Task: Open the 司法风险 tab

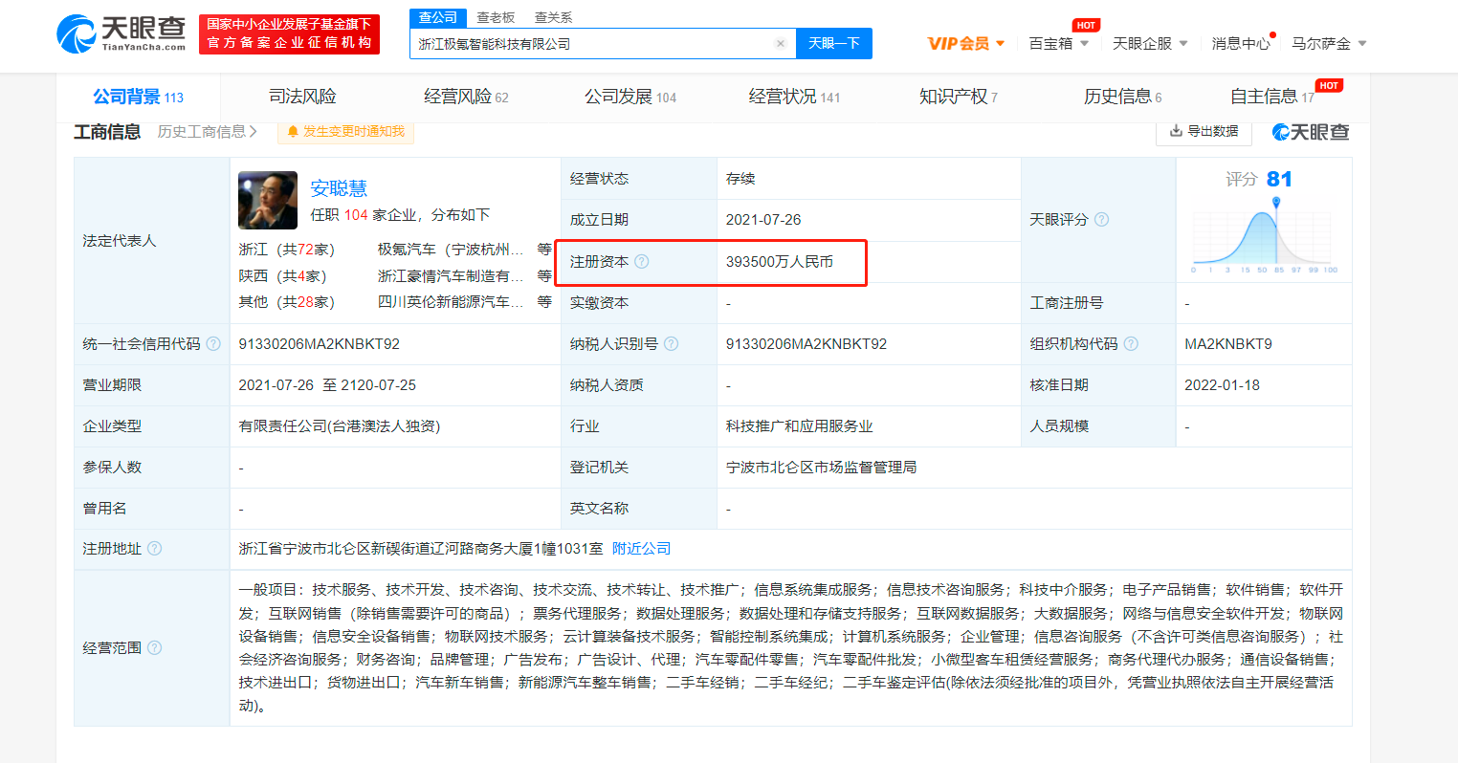Action: click(x=302, y=97)
